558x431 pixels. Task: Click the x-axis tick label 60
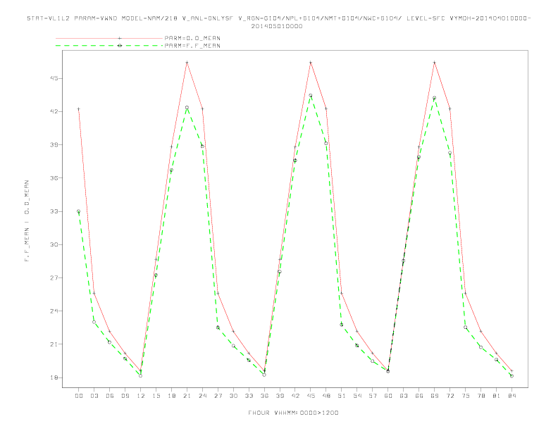(388, 396)
